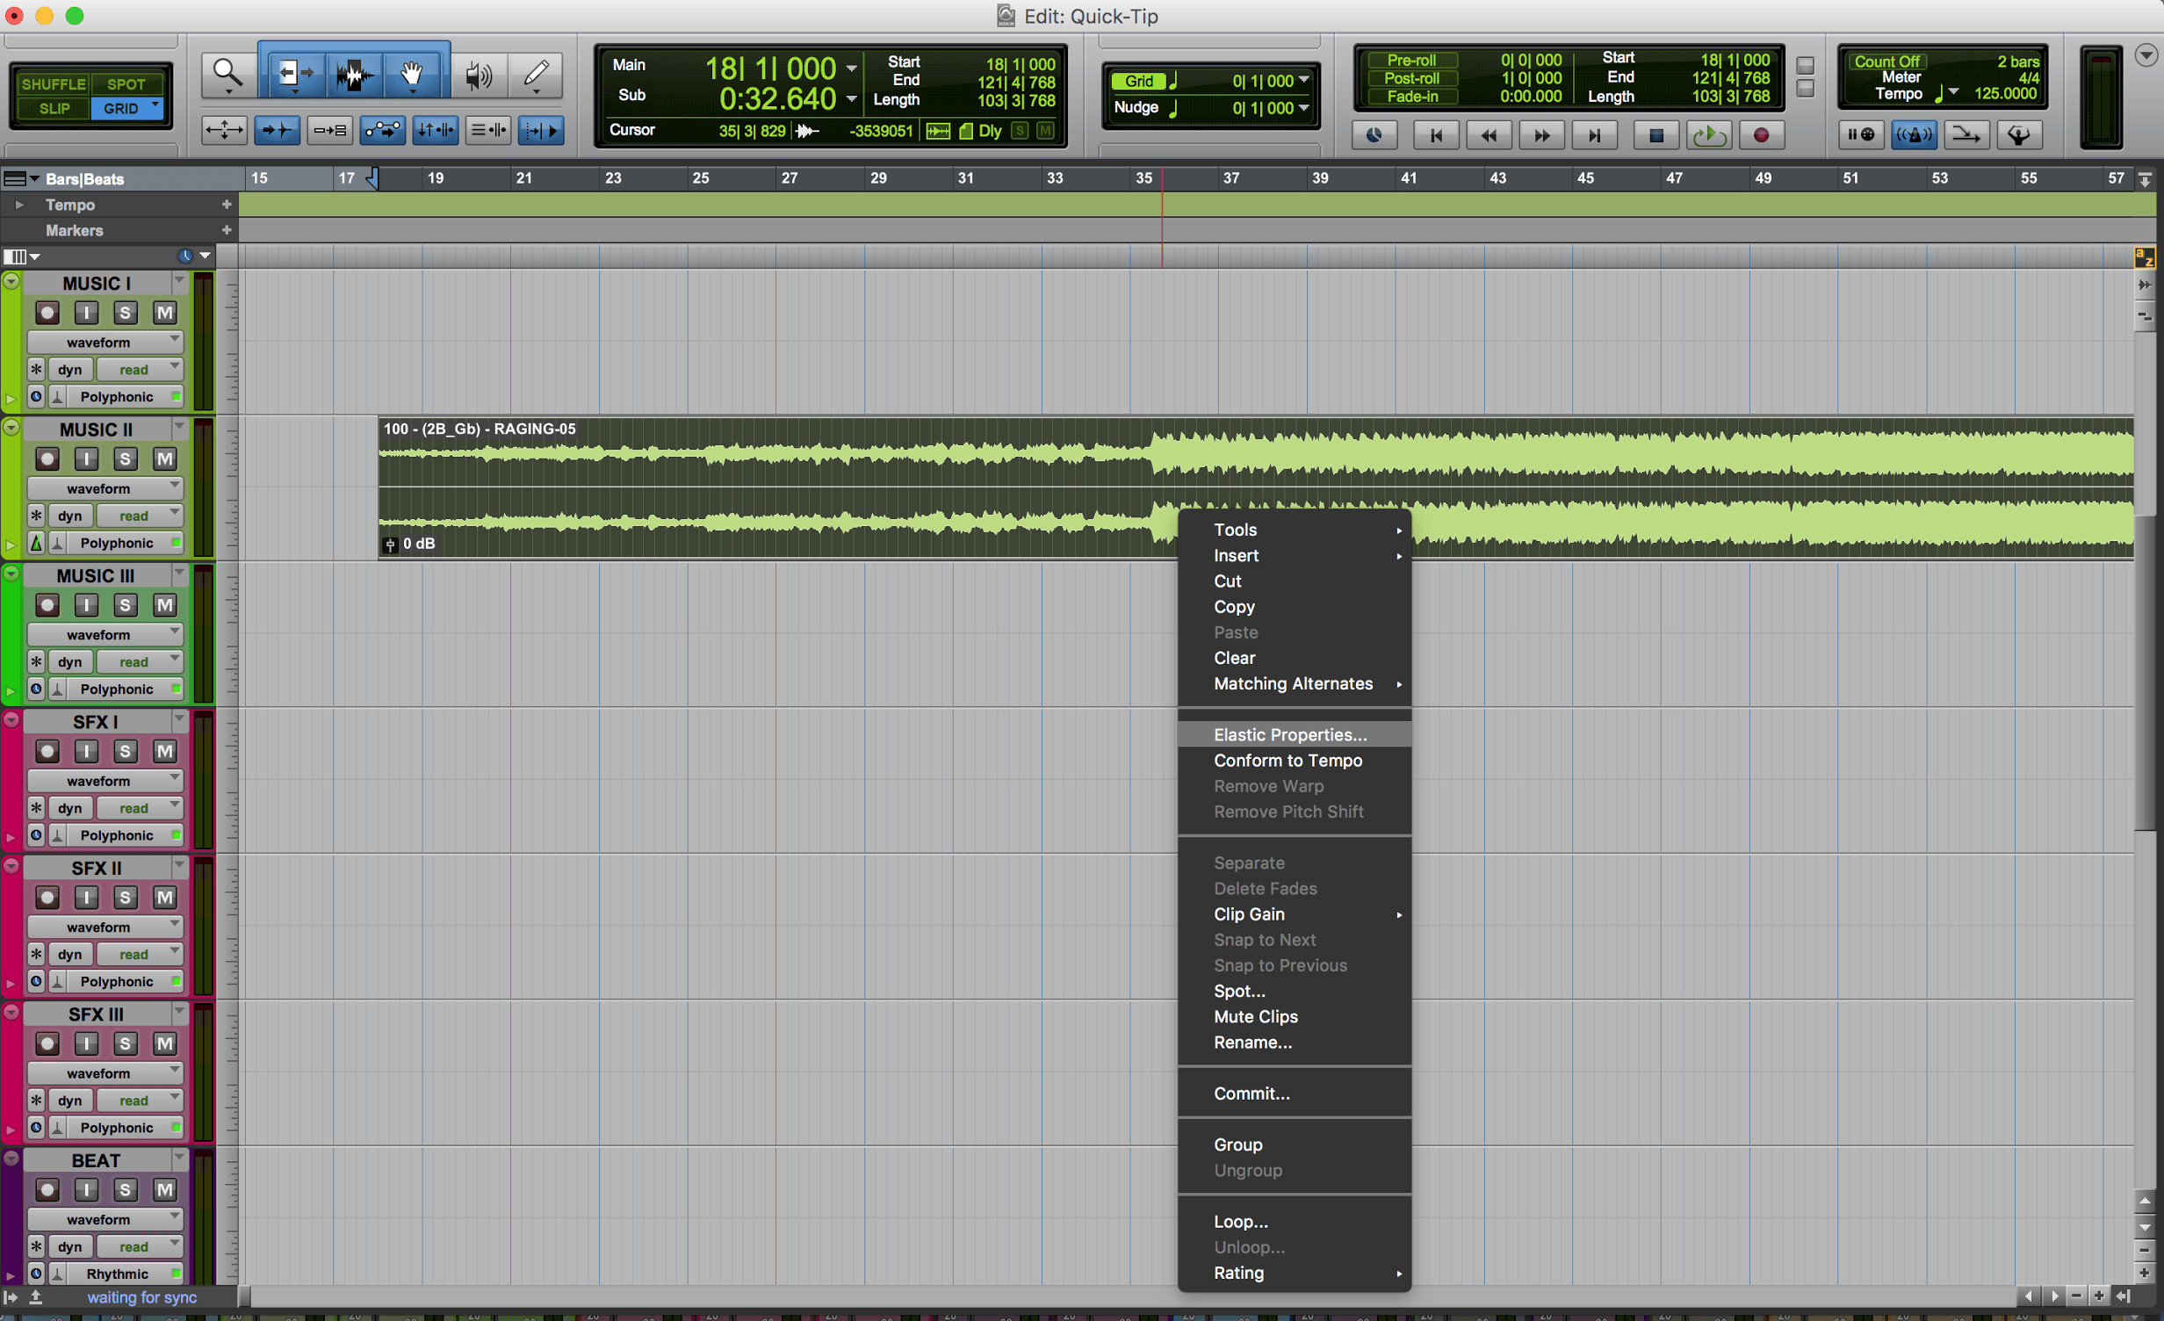Enable Grid edit mode

(126, 108)
